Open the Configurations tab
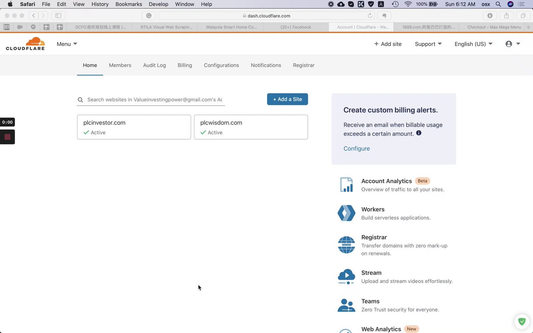 [222, 65]
